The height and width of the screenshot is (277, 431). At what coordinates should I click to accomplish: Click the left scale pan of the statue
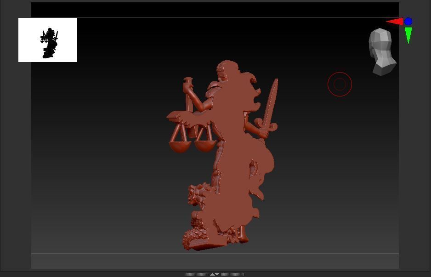180,147
